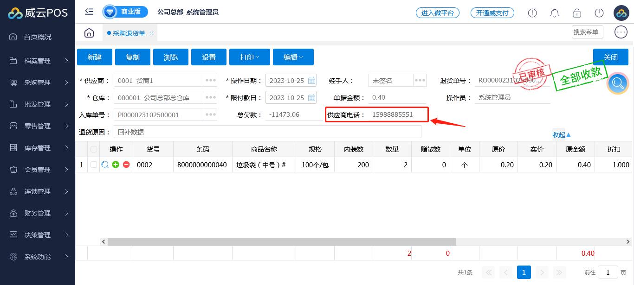Toggle the select-all header checkbox
The width and height of the screenshot is (634, 285).
94,149
